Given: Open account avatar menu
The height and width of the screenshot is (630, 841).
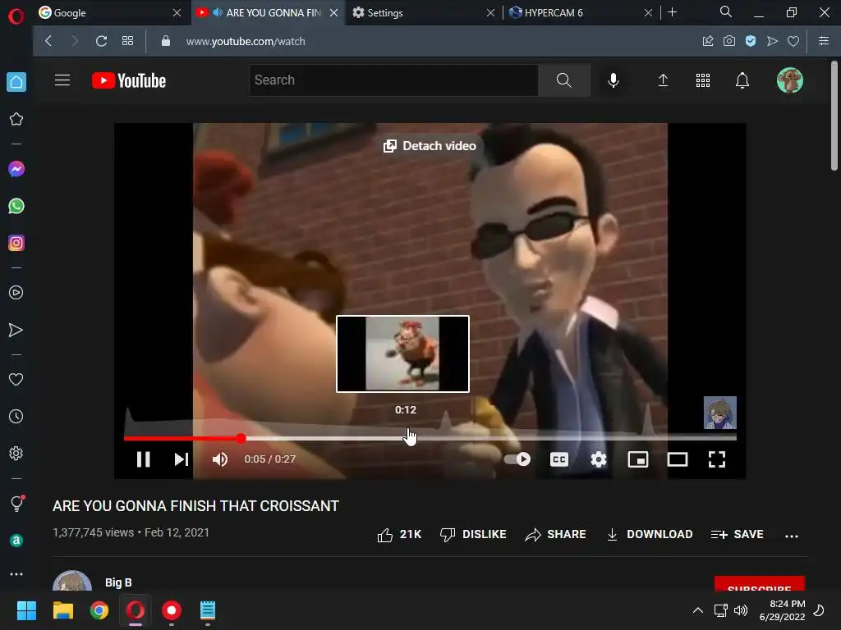Looking at the screenshot, I should (x=790, y=80).
